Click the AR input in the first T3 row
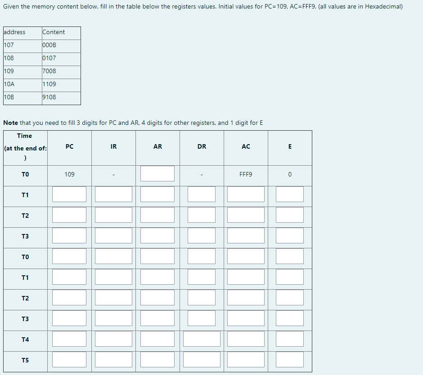The height and width of the screenshot is (375, 423). tap(157, 235)
